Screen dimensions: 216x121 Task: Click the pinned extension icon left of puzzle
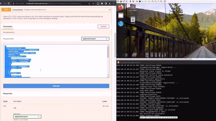pos(98,3)
